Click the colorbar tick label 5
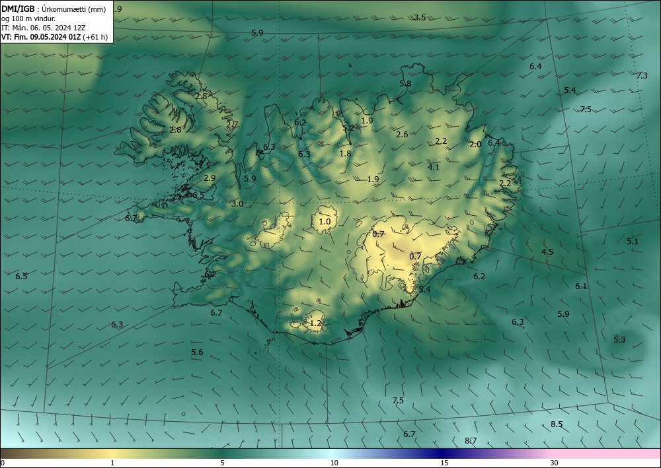The width and height of the screenshot is (661, 468). [x=222, y=463]
